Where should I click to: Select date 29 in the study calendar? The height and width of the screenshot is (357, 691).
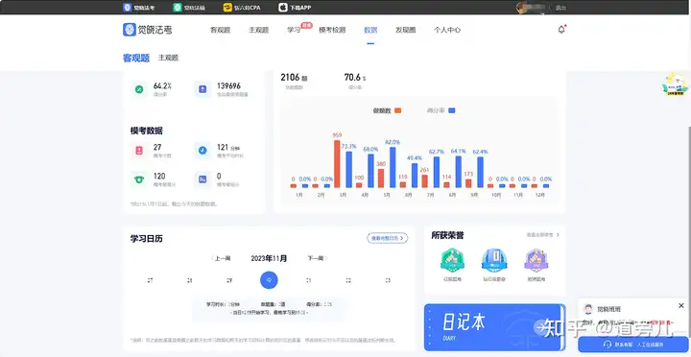tap(229, 280)
